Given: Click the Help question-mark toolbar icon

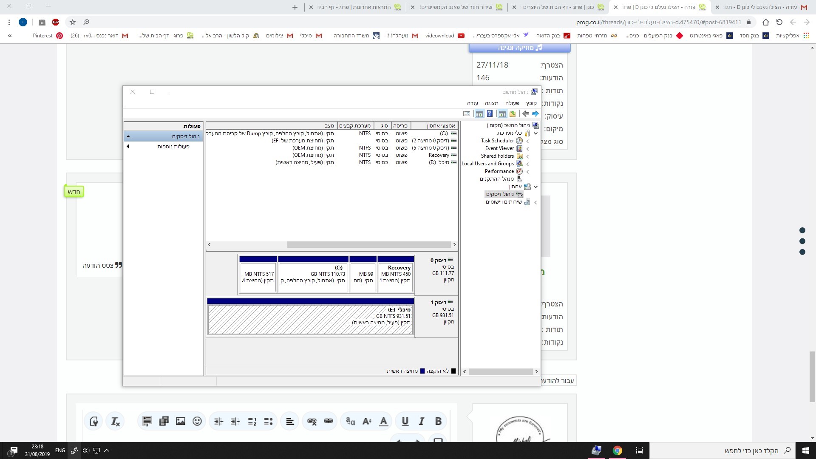Looking at the screenshot, I should point(490,114).
